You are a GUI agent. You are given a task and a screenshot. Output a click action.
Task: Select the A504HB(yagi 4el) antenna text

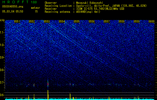point(88,12)
